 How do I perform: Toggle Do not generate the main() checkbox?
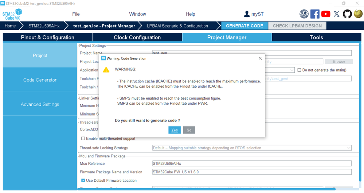299,70
